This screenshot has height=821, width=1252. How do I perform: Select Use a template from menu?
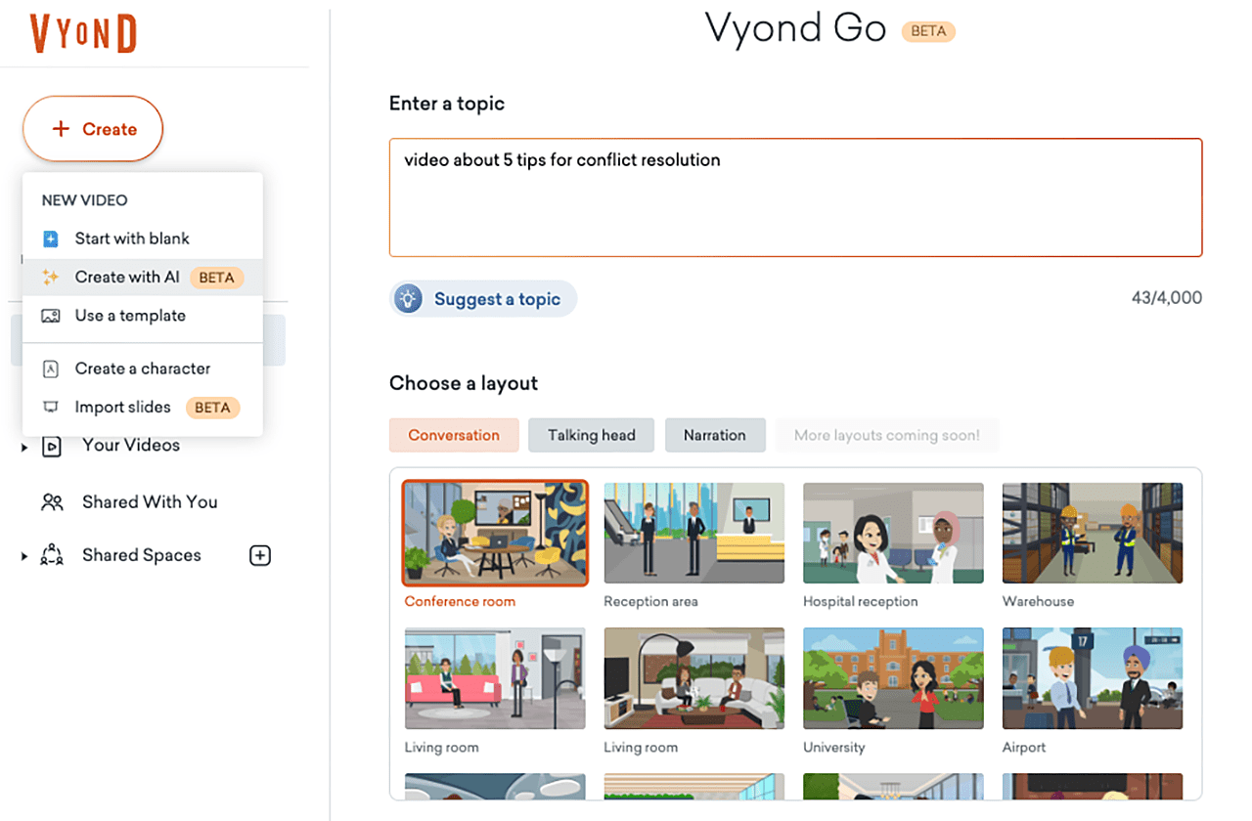click(x=130, y=316)
